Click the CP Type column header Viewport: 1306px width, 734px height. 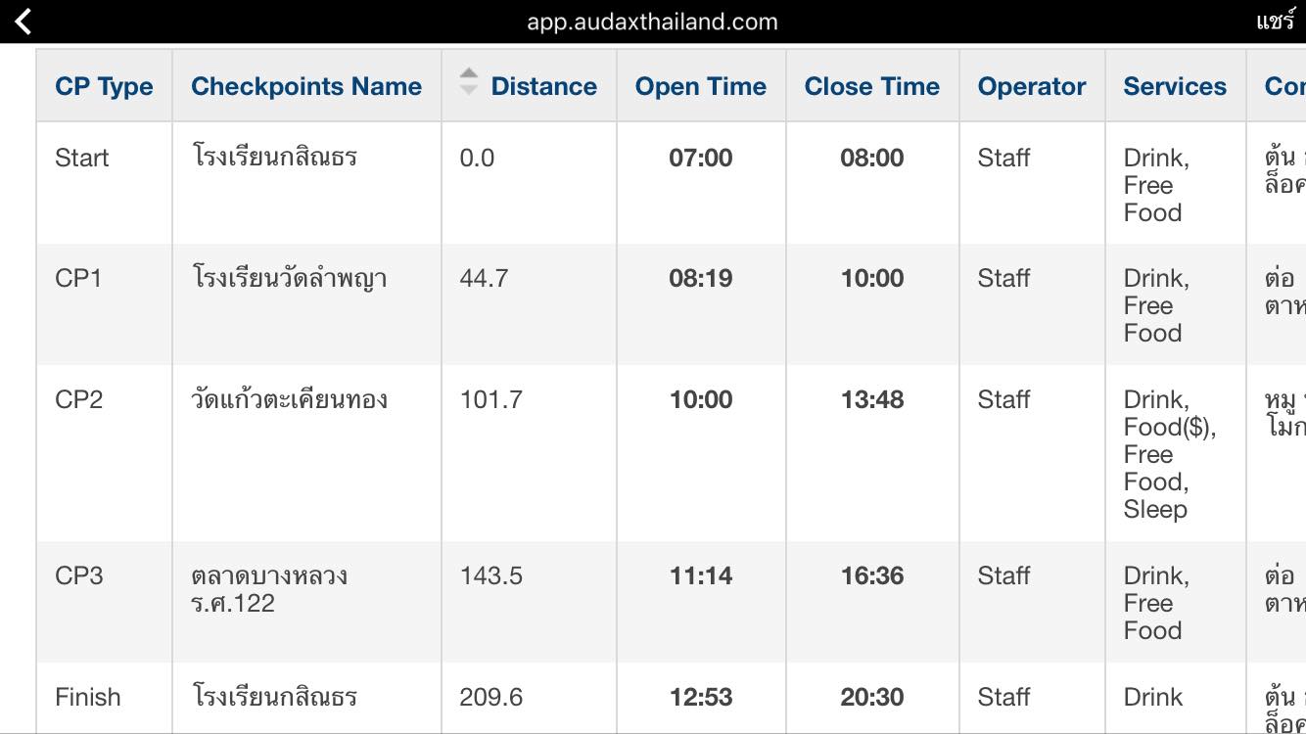(104, 86)
